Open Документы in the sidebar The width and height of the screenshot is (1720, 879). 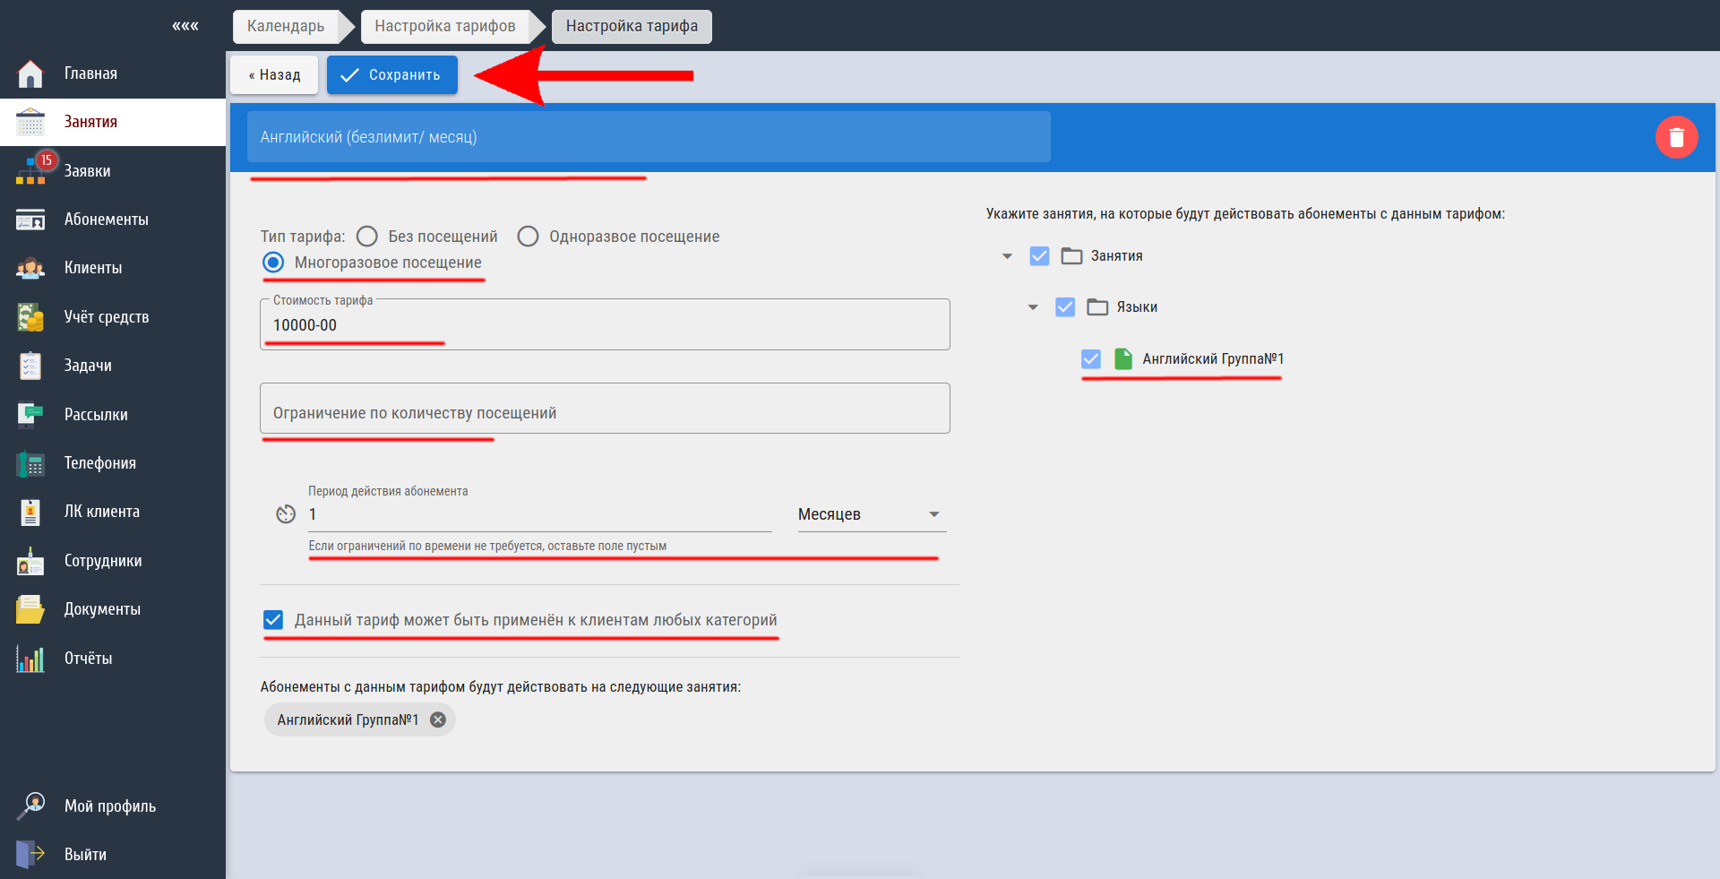[x=113, y=609]
